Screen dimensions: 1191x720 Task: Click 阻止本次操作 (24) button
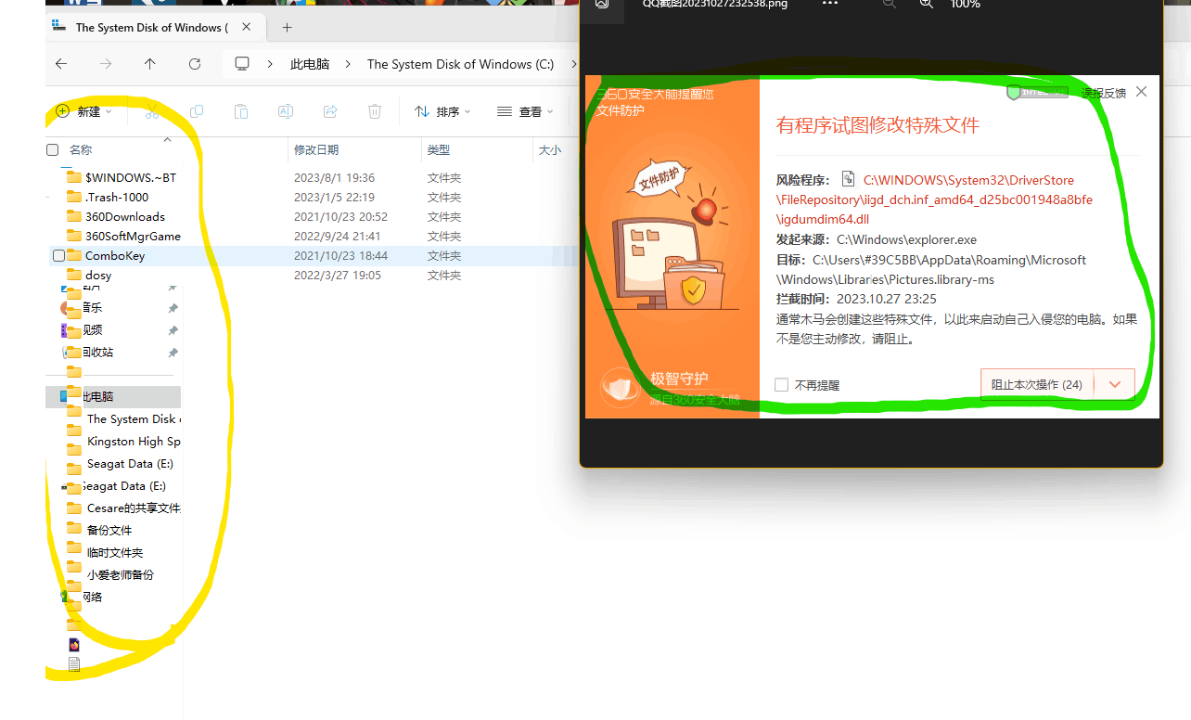[1037, 384]
